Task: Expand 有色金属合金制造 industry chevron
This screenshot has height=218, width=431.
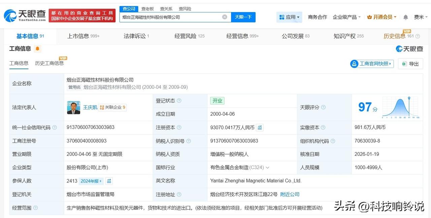Action: click(x=268, y=168)
